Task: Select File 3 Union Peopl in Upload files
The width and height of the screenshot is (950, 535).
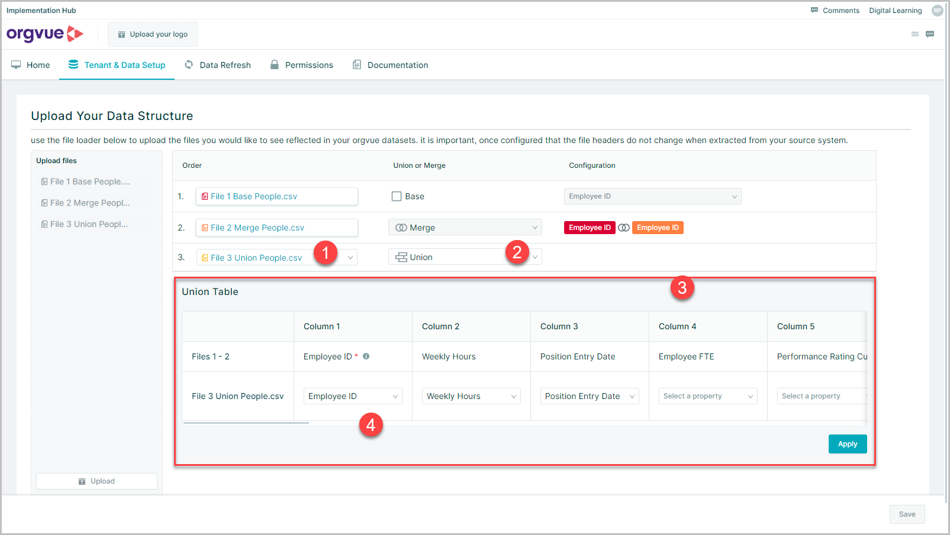Action: [x=90, y=224]
